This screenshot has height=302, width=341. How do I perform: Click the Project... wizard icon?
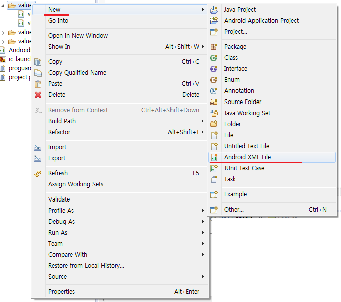tap(214, 32)
